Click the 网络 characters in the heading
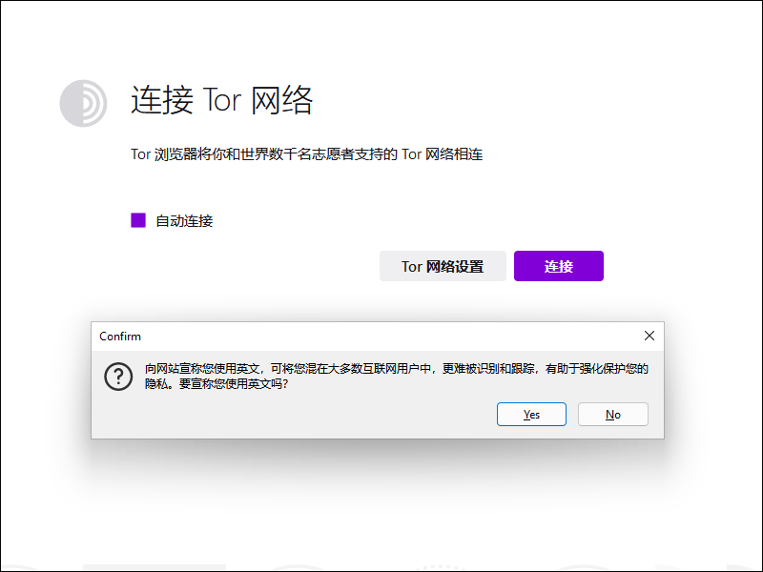This screenshot has height=572, width=763. click(282, 100)
